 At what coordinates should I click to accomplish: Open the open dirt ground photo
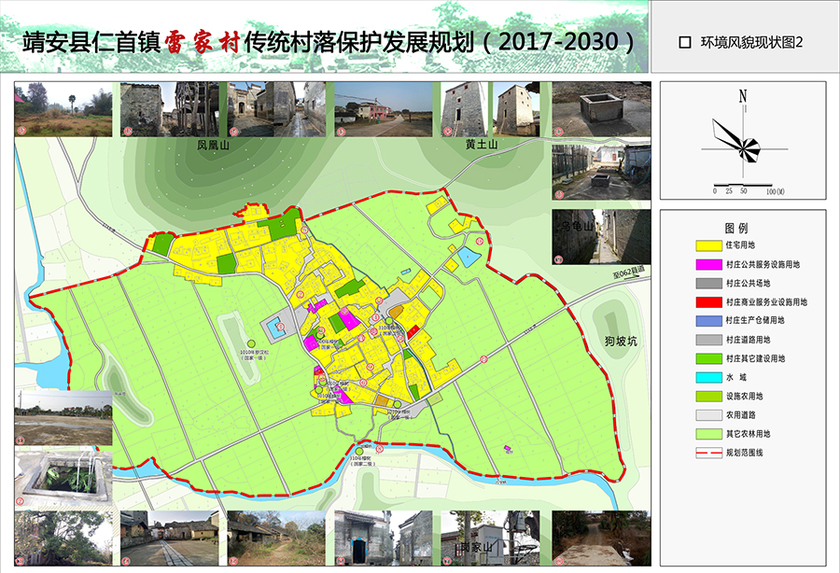click(63, 418)
